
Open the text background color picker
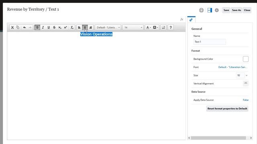155,28
